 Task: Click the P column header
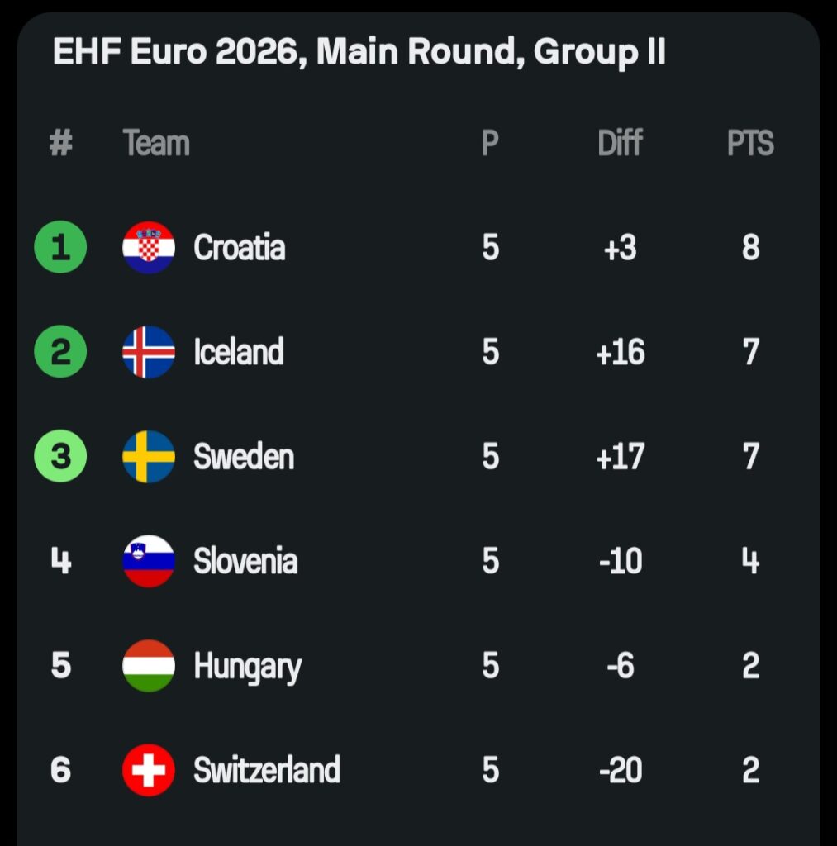(490, 143)
